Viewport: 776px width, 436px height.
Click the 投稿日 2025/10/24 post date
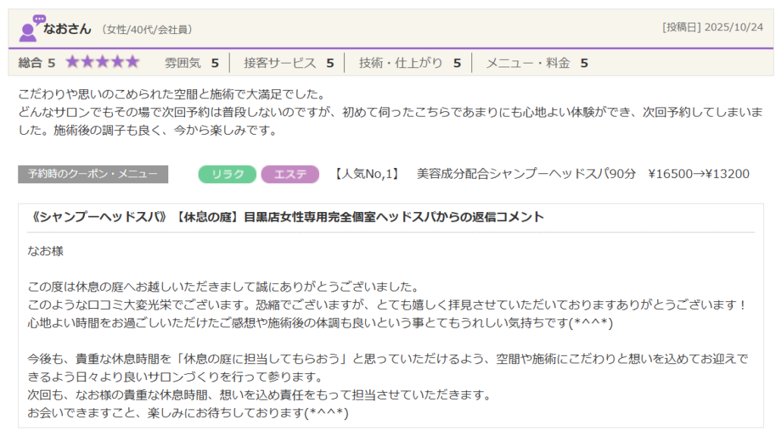pos(712,28)
